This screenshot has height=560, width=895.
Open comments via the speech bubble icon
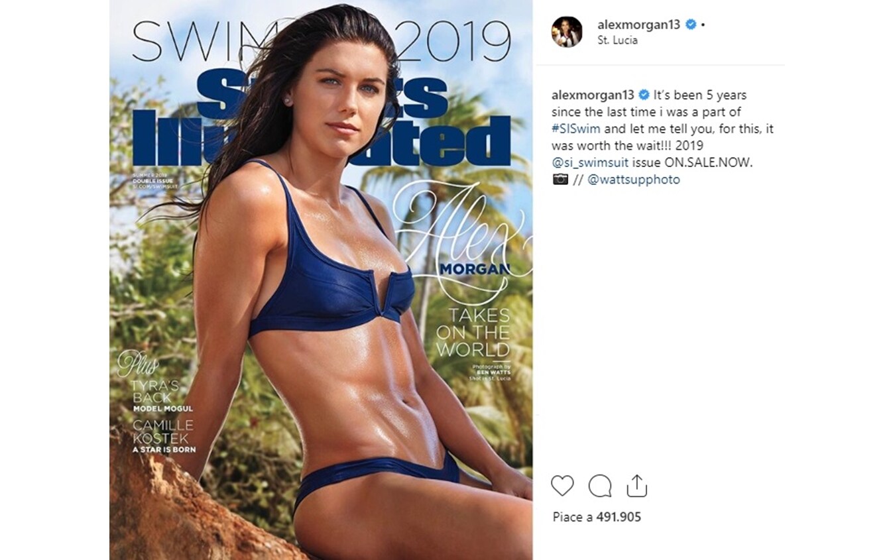[x=600, y=486]
